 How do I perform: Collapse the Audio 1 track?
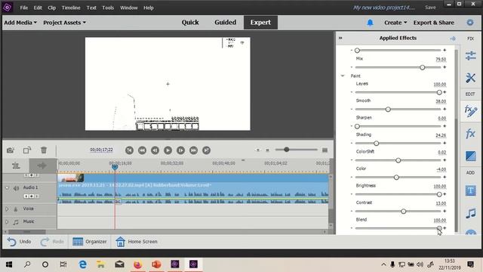click(7, 187)
